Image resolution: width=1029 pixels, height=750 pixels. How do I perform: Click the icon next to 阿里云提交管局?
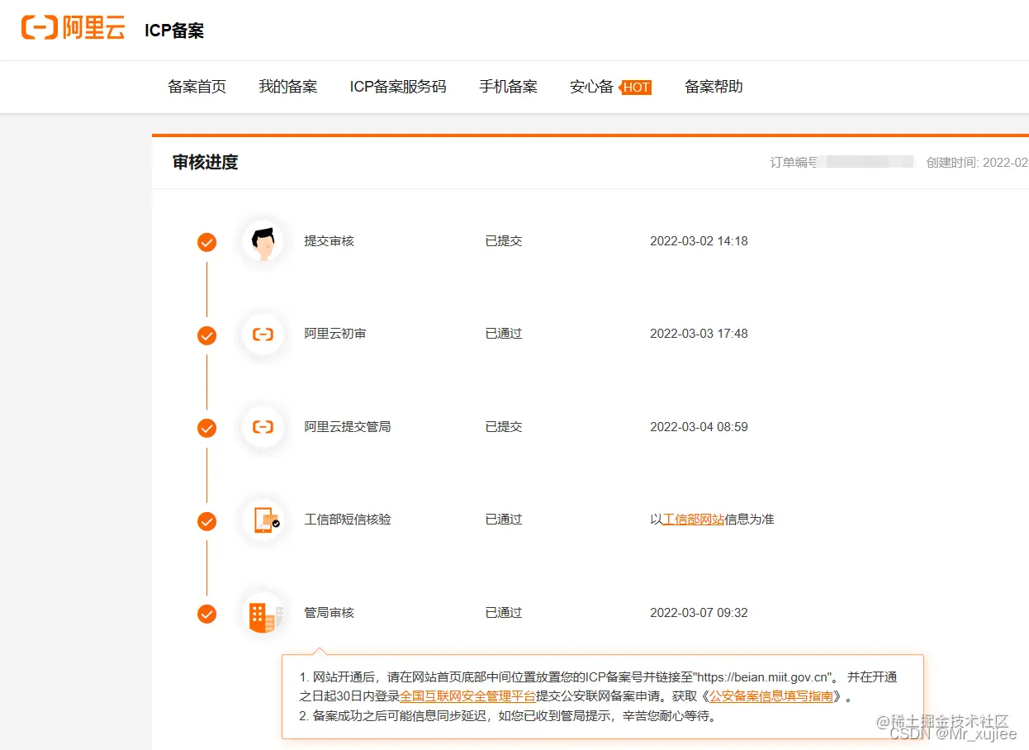coord(263,428)
